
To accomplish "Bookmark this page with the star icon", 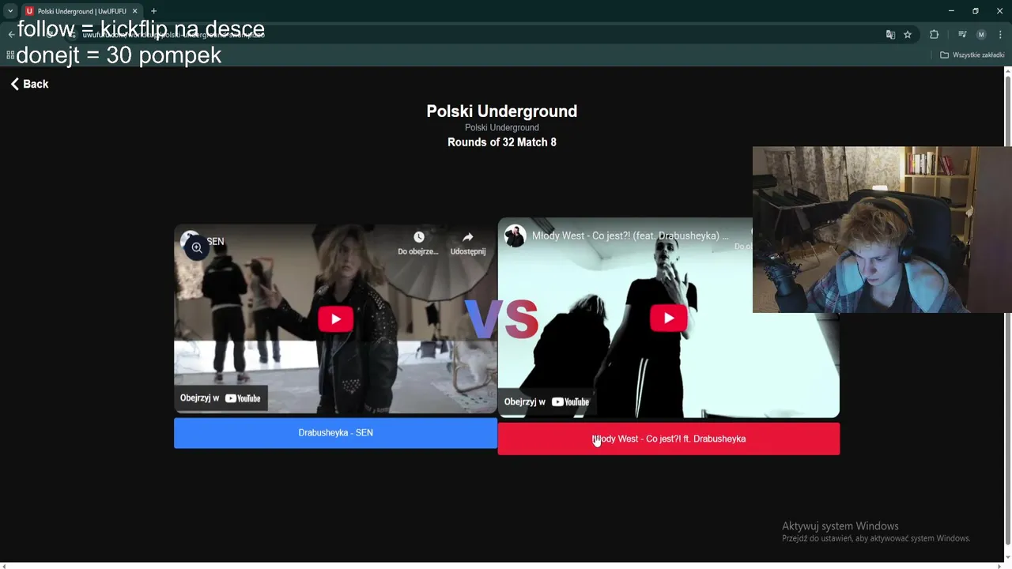I will (x=908, y=35).
